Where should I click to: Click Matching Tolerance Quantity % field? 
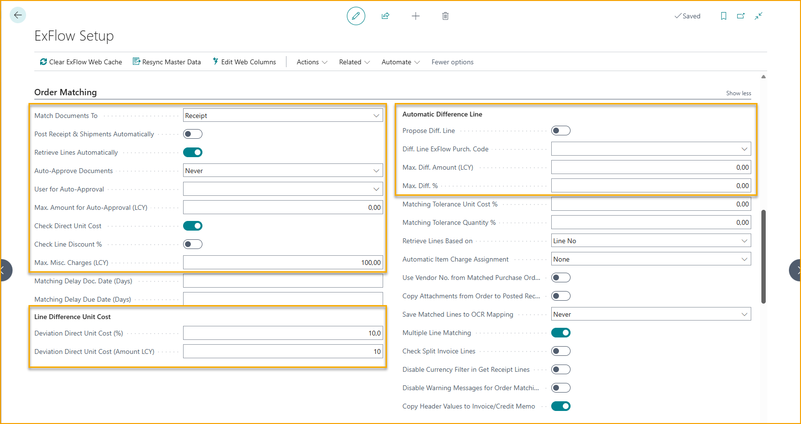651,222
